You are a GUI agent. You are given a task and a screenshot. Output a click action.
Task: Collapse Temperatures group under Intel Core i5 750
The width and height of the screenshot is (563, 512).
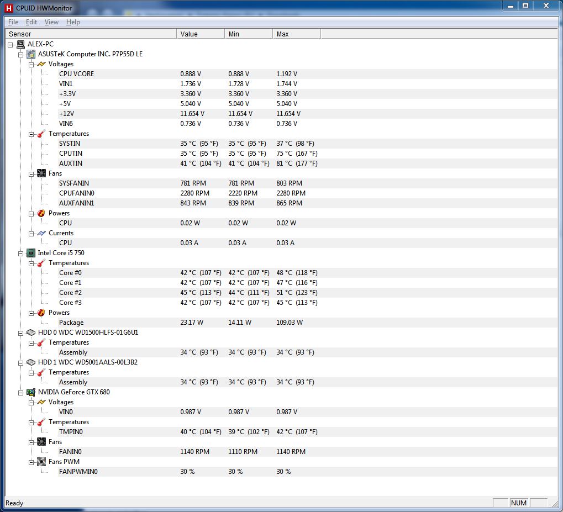pos(31,264)
